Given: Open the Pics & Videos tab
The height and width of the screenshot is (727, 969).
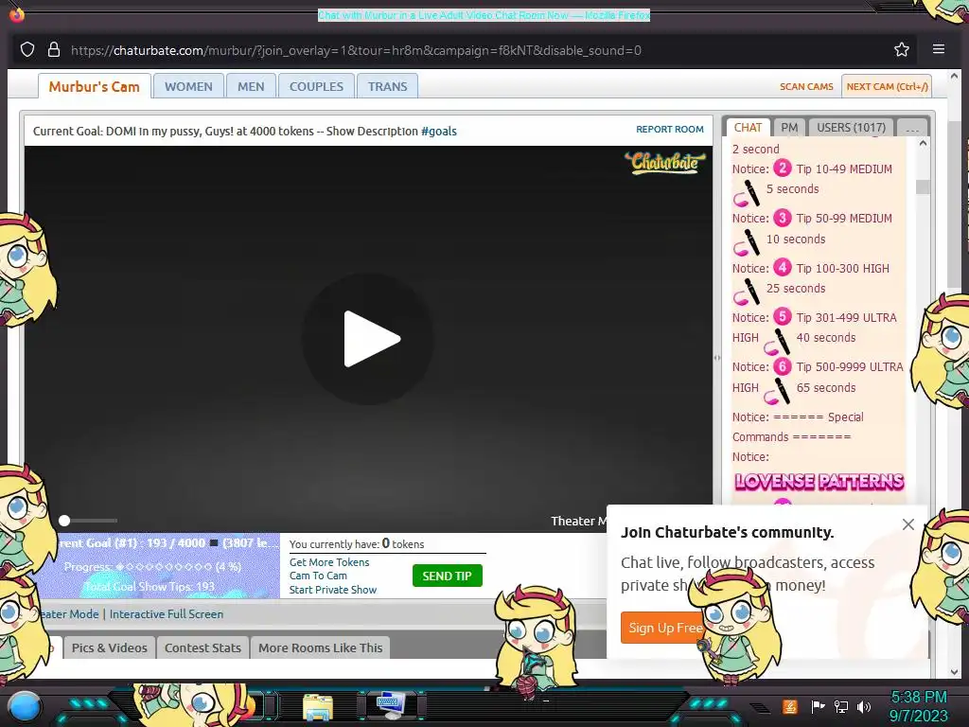Looking at the screenshot, I should (110, 647).
